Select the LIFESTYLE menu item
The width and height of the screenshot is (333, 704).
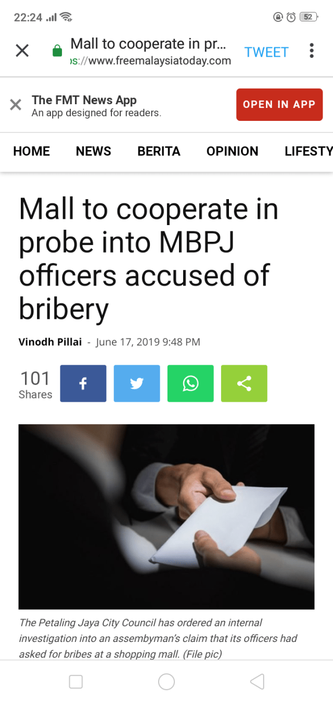pyautogui.click(x=309, y=151)
